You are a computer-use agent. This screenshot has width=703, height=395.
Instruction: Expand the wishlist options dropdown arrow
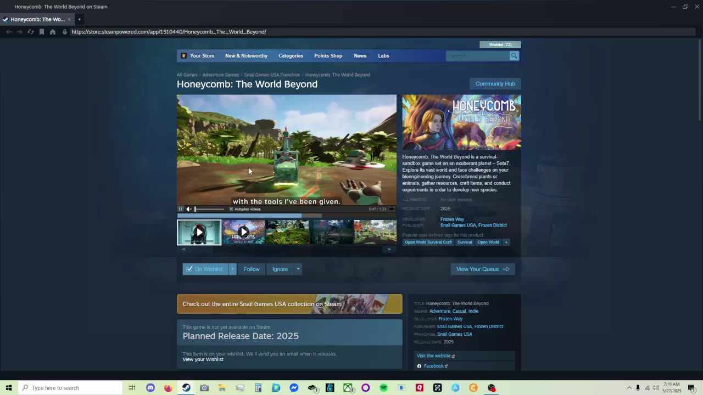(x=233, y=269)
